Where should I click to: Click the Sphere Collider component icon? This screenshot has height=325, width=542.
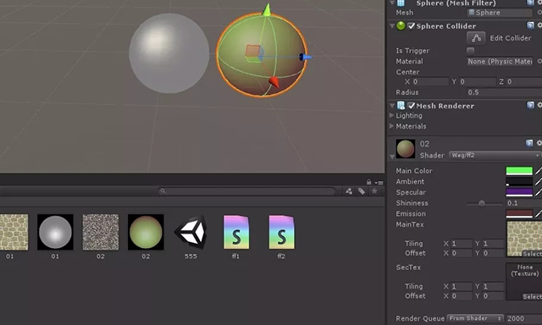pyautogui.click(x=401, y=26)
